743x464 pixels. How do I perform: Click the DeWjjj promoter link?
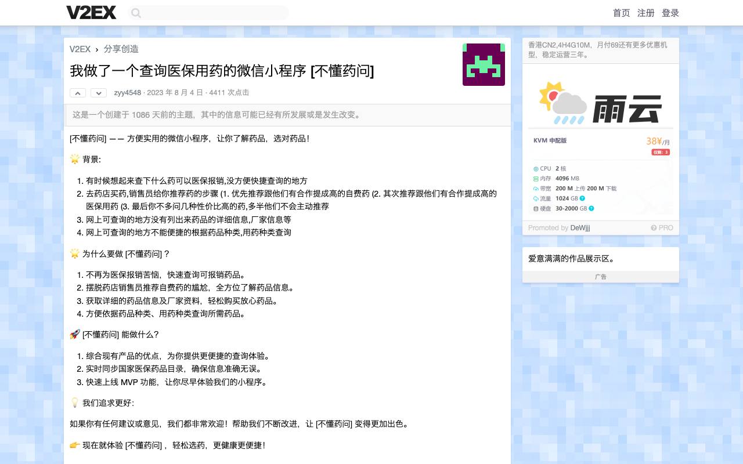(580, 228)
